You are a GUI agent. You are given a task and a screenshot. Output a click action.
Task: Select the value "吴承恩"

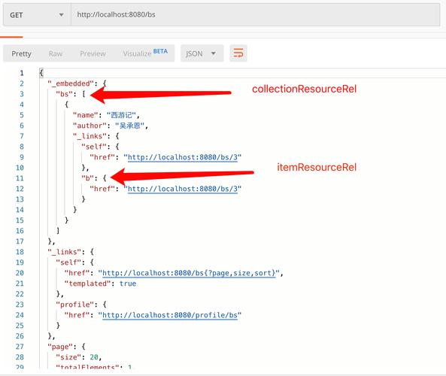pyautogui.click(x=130, y=126)
